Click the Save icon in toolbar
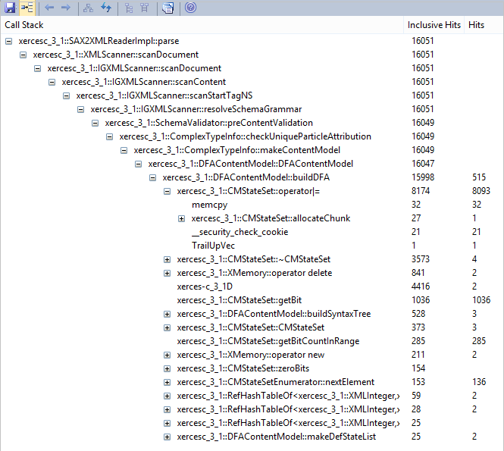The image size is (504, 451). click(x=9, y=8)
